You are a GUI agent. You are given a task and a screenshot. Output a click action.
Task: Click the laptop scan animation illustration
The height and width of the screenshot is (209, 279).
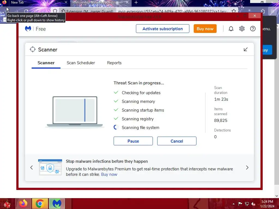click(x=75, y=112)
